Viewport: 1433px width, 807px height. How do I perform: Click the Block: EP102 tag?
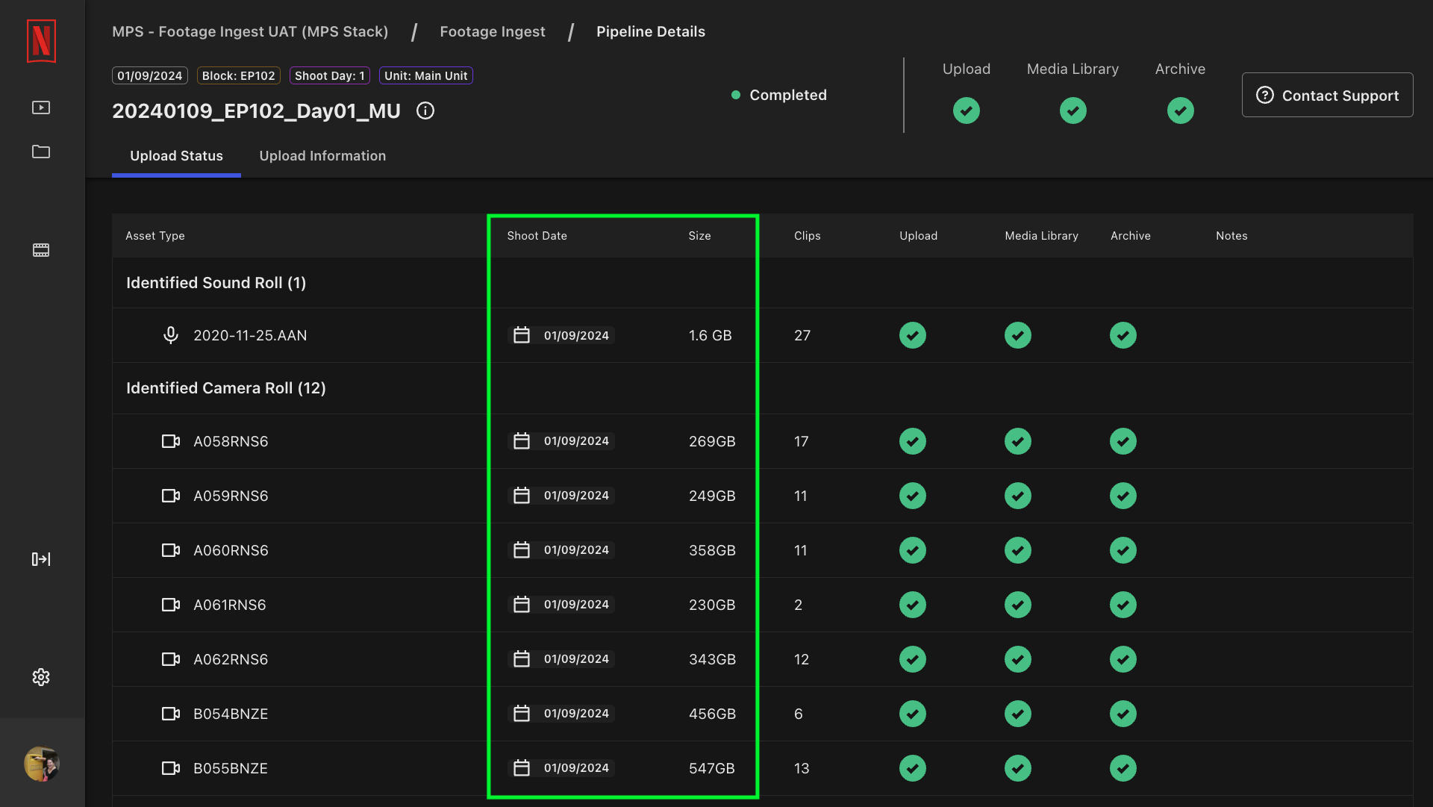[239, 75]
